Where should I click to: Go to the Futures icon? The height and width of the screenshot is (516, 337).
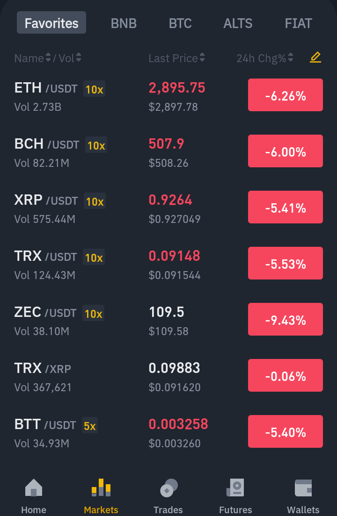[235, 487]
